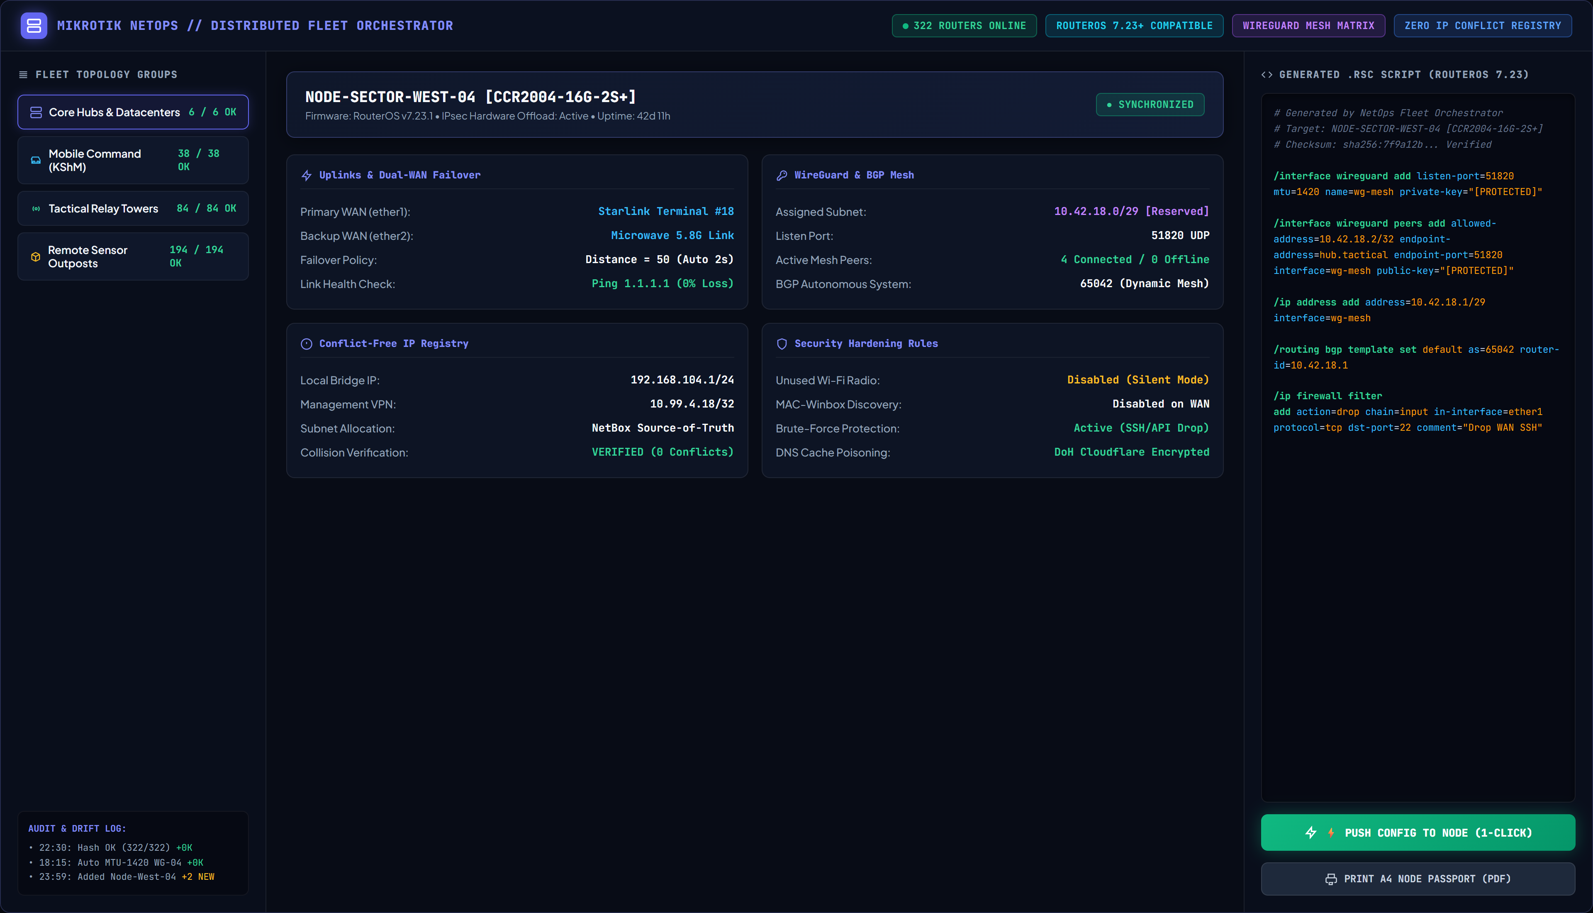This screenshot has width=1593, height=913.
Task: Click the NetBox Source-of-Truth value
Action: (x=663, y=428)
